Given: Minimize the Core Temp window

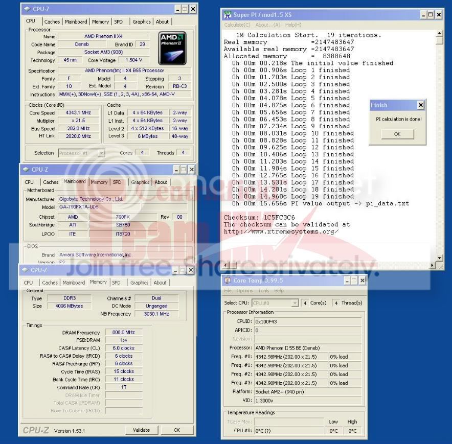Looking at the screenshot, I should tap(346, 281).
